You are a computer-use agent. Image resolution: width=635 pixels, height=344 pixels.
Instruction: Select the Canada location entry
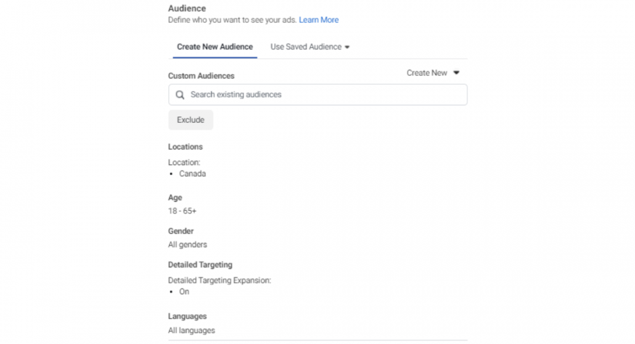pos(192,174)
